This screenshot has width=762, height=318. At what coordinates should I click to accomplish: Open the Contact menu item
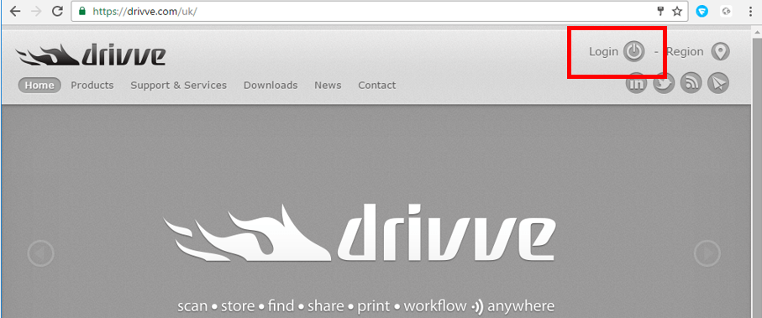point(377,86)
